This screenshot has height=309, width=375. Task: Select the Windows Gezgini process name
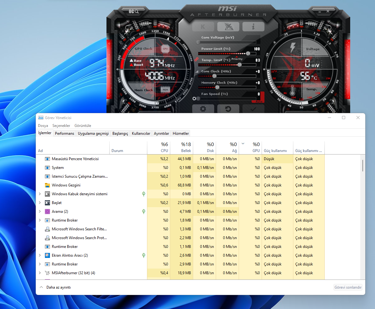pos(66,185)
